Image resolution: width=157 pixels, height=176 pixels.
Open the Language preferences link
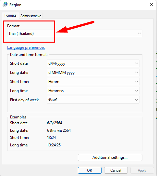click(26, 47)
